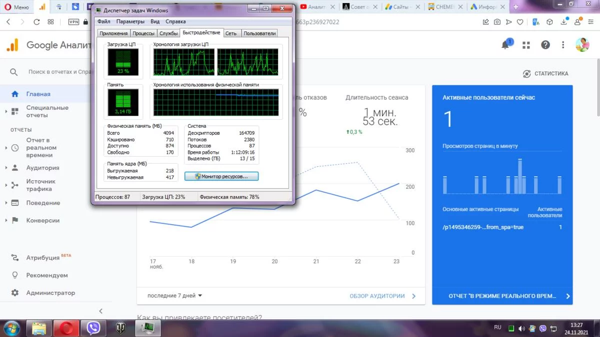
Task: Open Viber from the taskbar
Action: point(93,328)
